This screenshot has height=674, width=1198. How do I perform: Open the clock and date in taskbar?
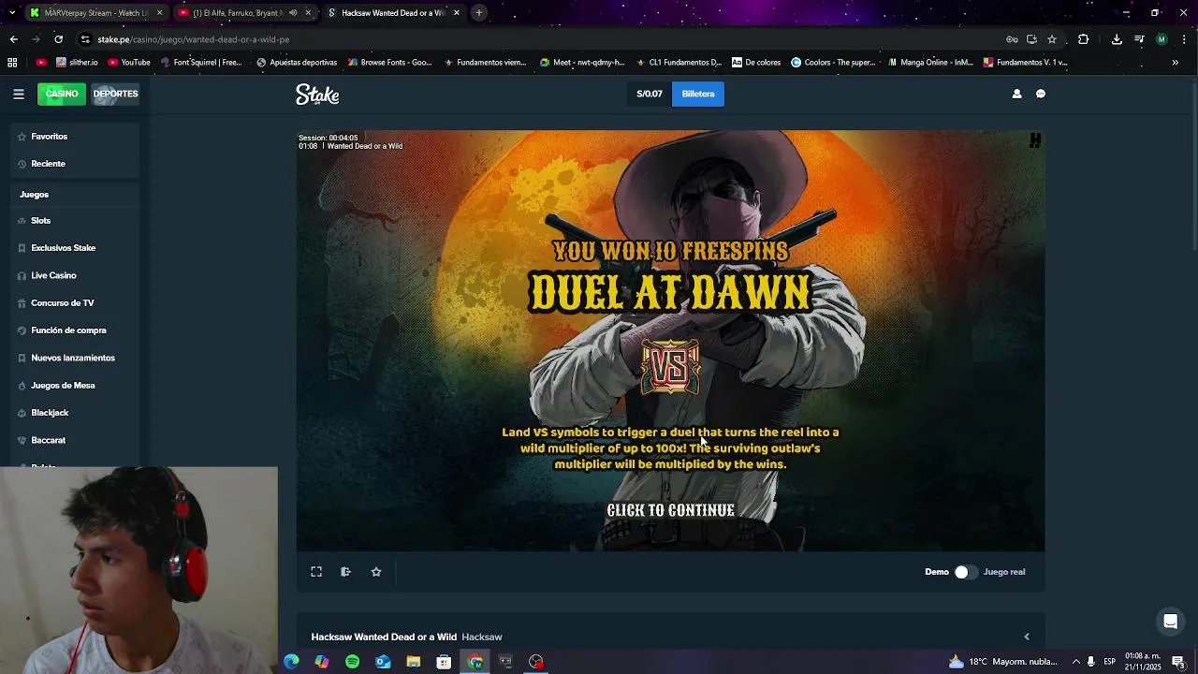point(1142,662)
